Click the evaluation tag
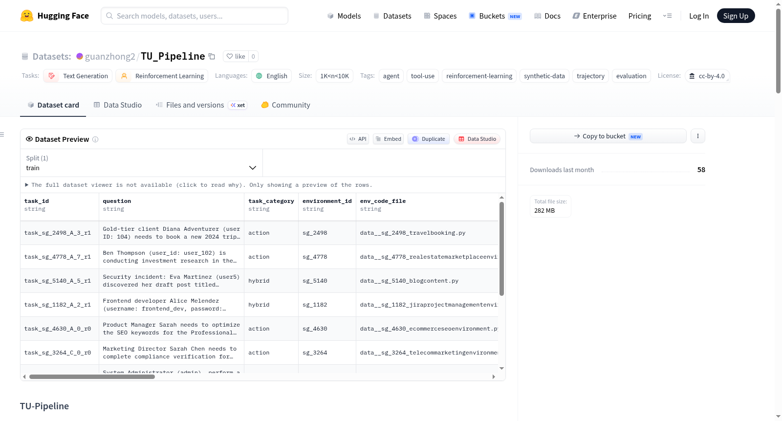The width and height of the screenshot is (782, 421). tap(631, 76)
